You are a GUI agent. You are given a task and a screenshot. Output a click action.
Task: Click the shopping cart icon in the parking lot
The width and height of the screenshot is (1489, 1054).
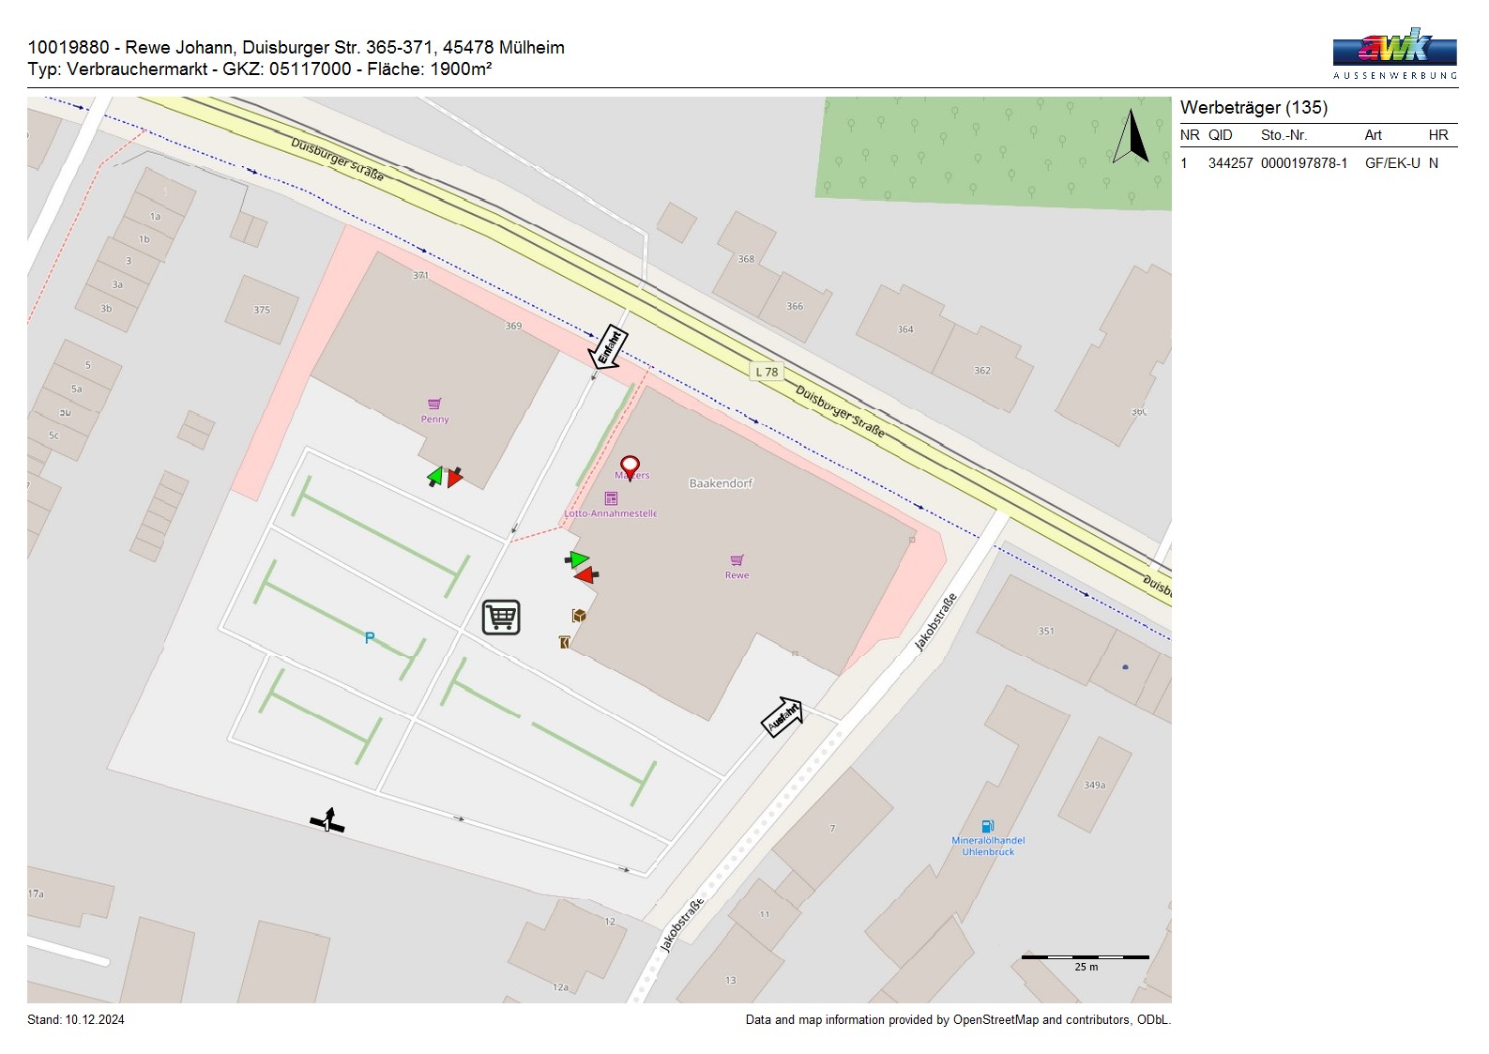point(501,618)
